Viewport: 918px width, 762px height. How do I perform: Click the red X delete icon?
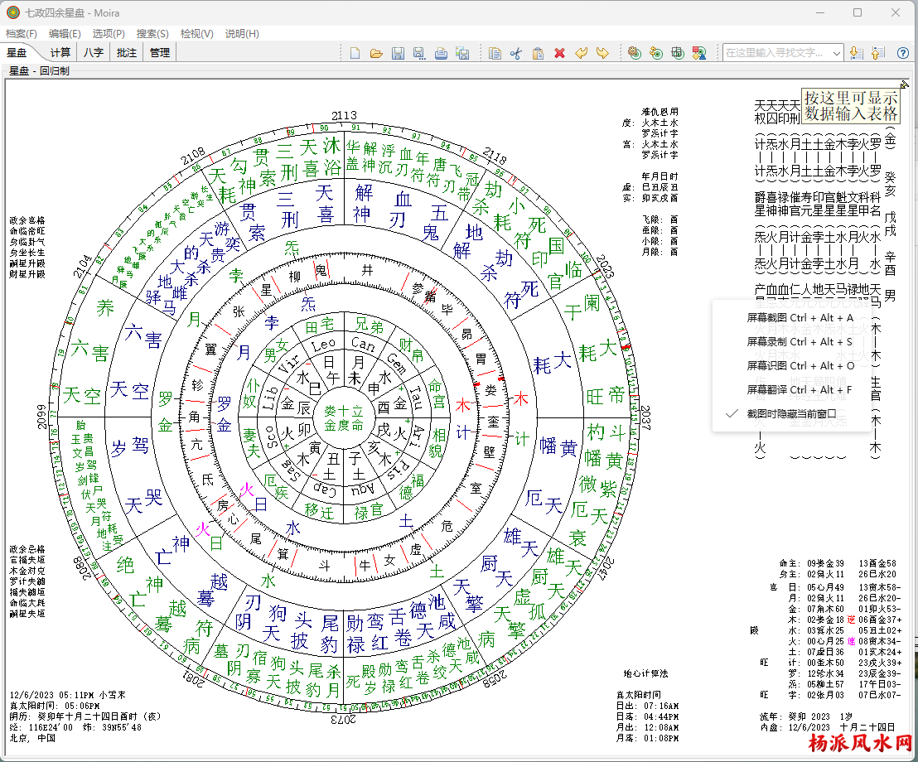coord(559,53)
